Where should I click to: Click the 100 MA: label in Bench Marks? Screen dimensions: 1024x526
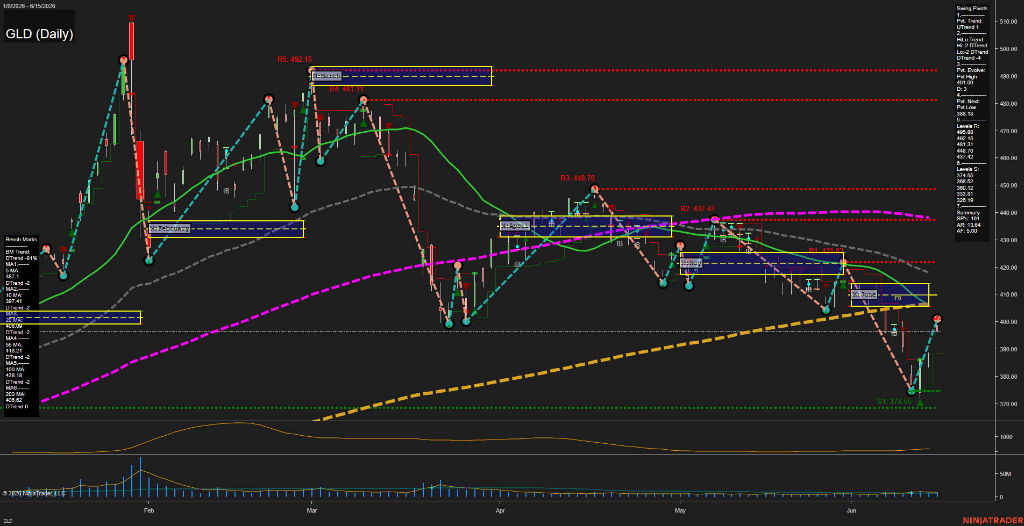coord(15,370)
